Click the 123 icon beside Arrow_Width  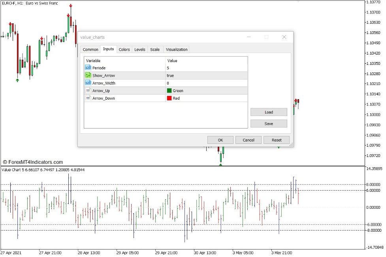pos(88,83)
